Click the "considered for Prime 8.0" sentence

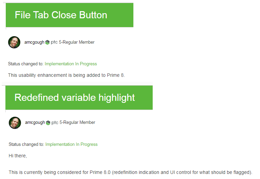click(x=130, y=172)
